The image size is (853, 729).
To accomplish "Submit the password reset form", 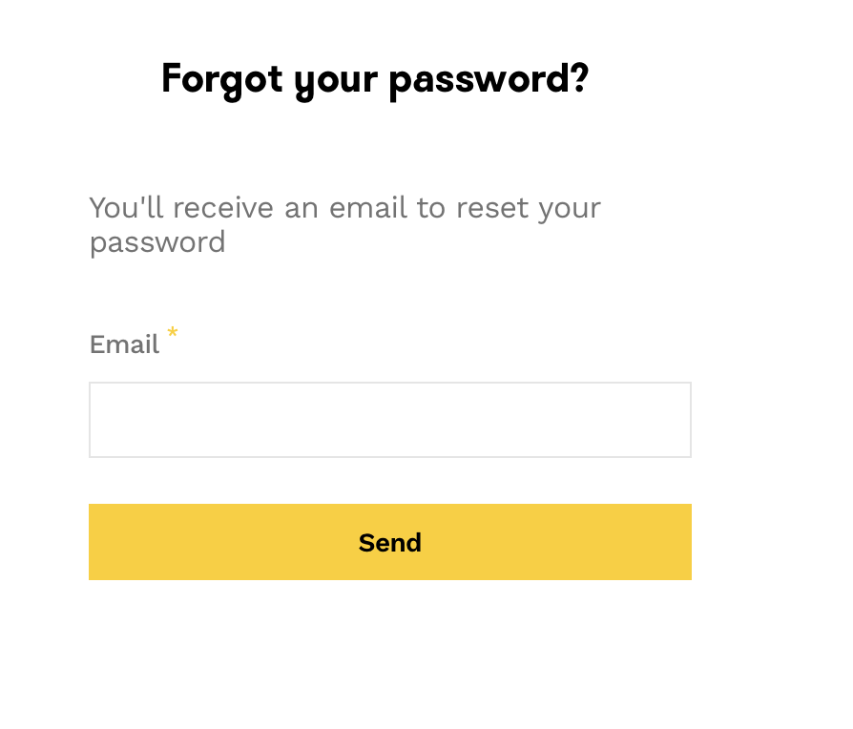I will click(389, 542).
